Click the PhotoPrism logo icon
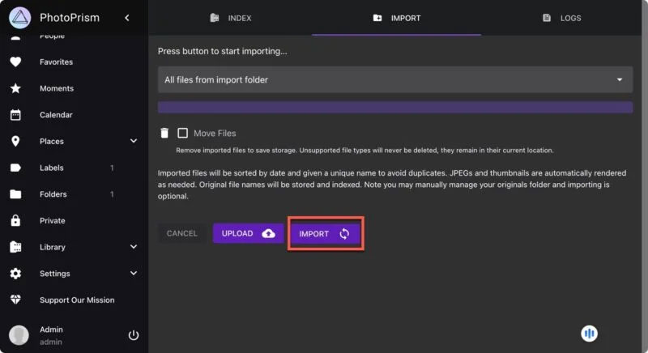Screen dimensions: 648x353 pyautogui.click(x=19, y=18)
